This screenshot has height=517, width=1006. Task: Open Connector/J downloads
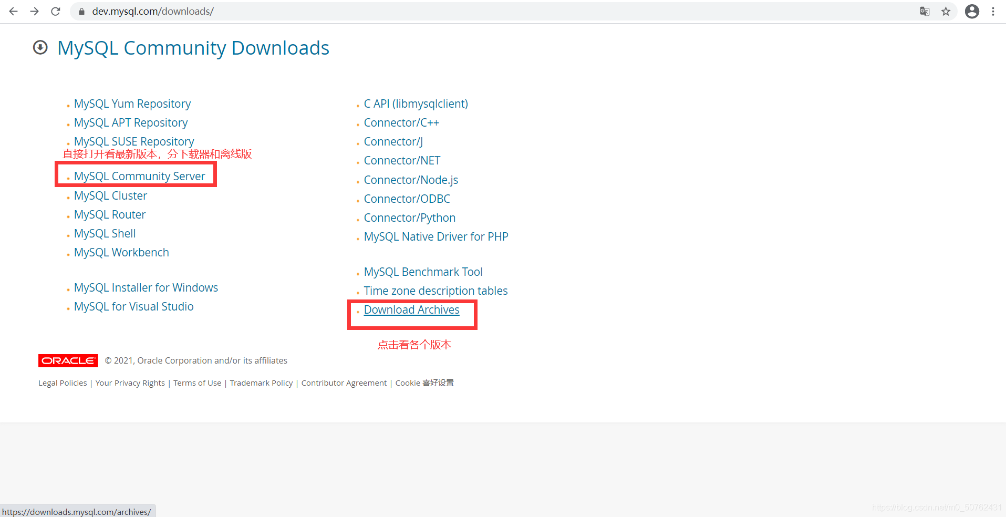click(x=393, y=142)
